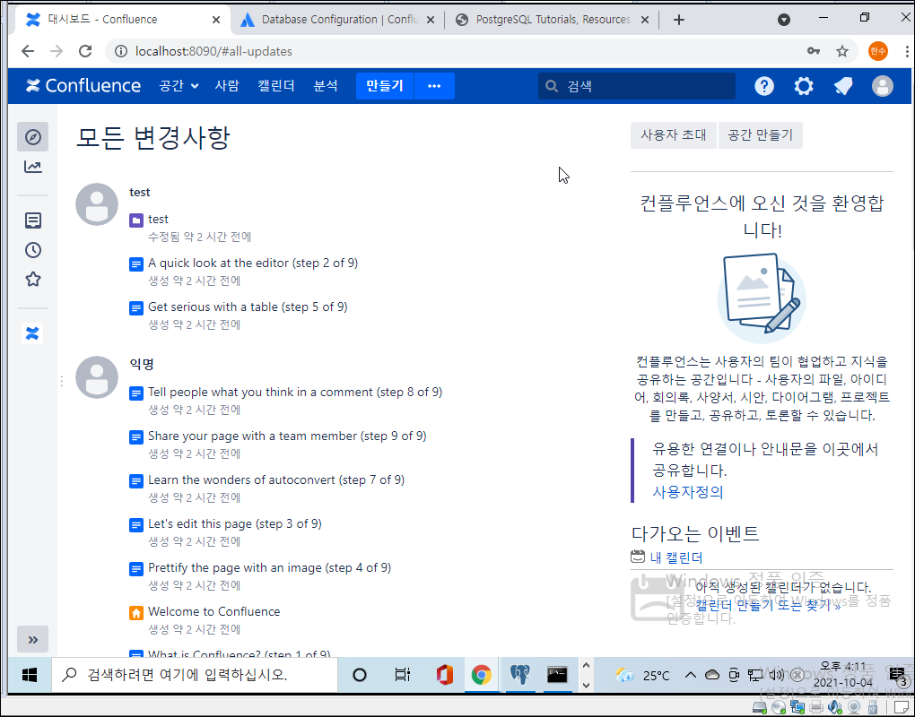Expand the sidebar with double chevron
Viewport: 915px width, 717px height.
[32, 639]
